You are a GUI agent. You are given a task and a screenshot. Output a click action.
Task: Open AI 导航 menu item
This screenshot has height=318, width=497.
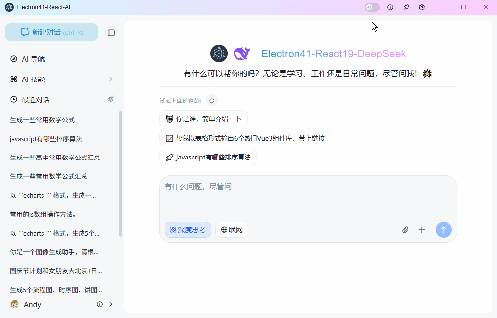(61, 59)
